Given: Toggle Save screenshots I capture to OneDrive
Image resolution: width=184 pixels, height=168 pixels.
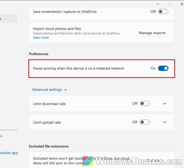Looking at the screenshot, I should (x=163, y=12).
